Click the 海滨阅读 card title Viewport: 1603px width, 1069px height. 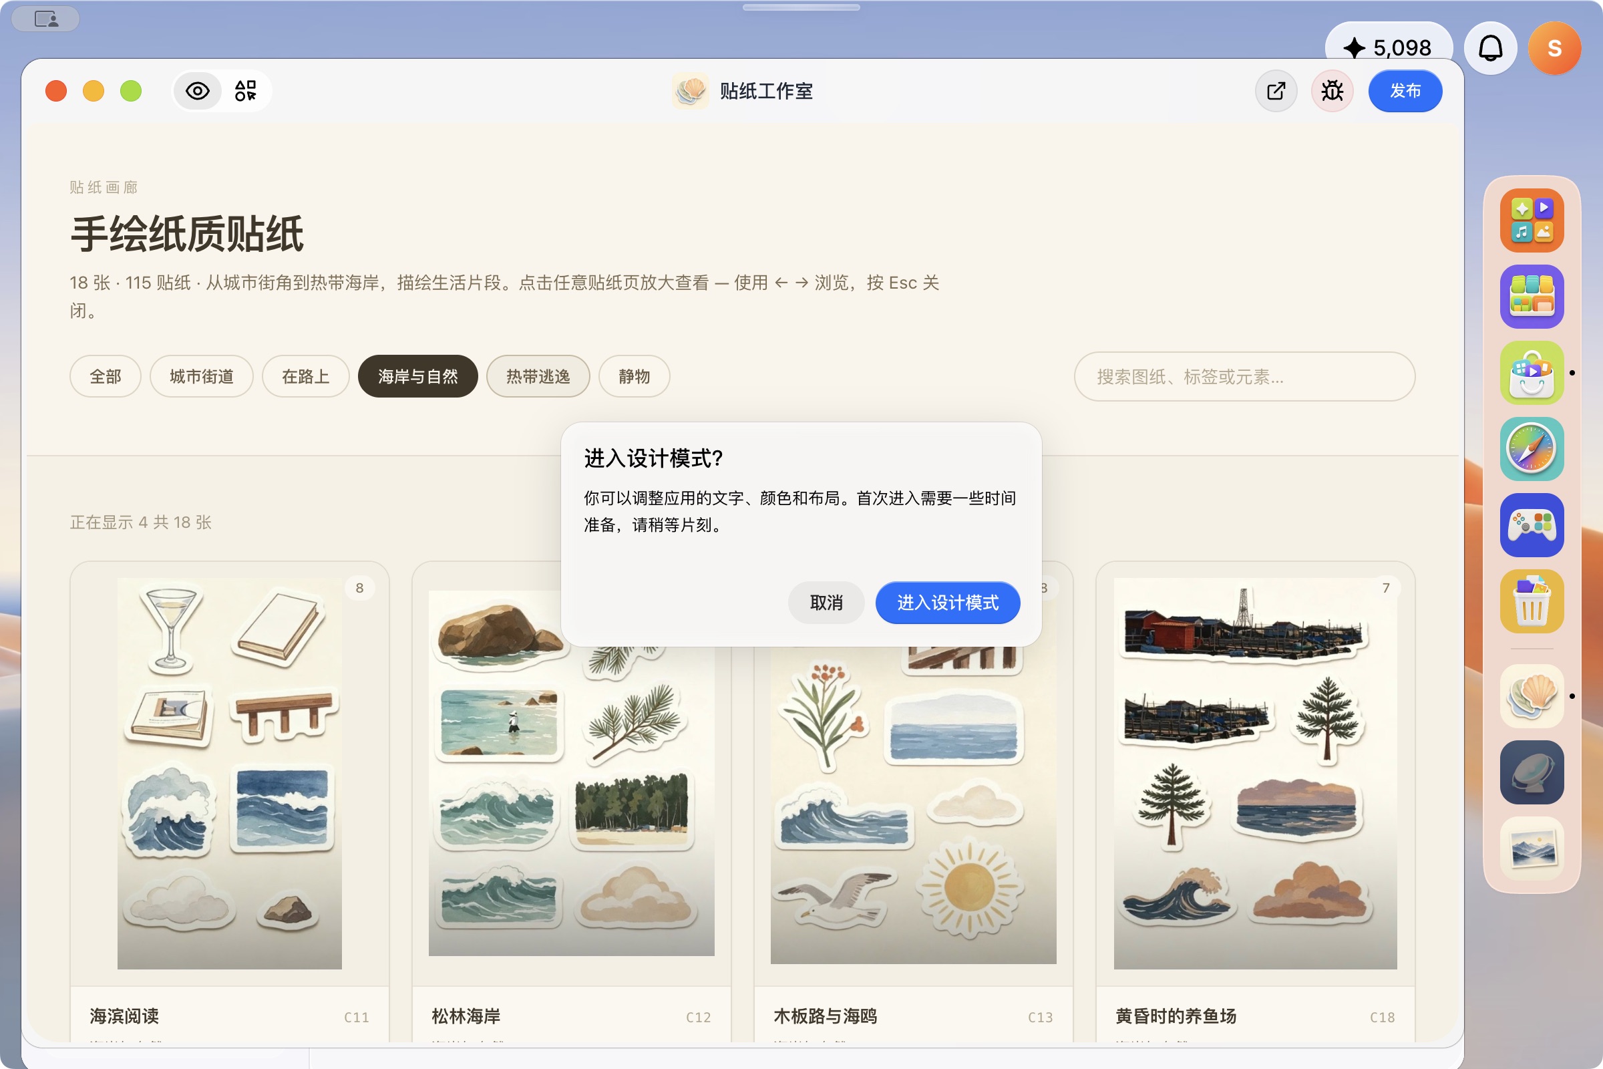click(124, 1016)
